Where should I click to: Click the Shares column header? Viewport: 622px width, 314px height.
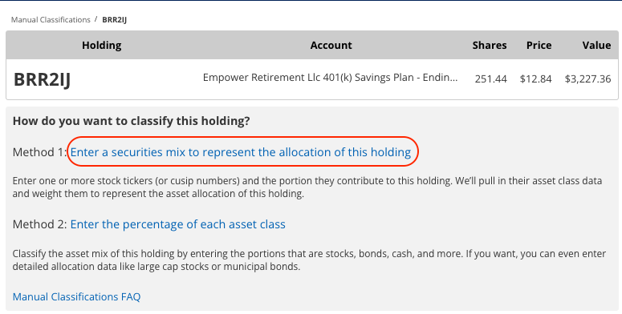(489, 45)
